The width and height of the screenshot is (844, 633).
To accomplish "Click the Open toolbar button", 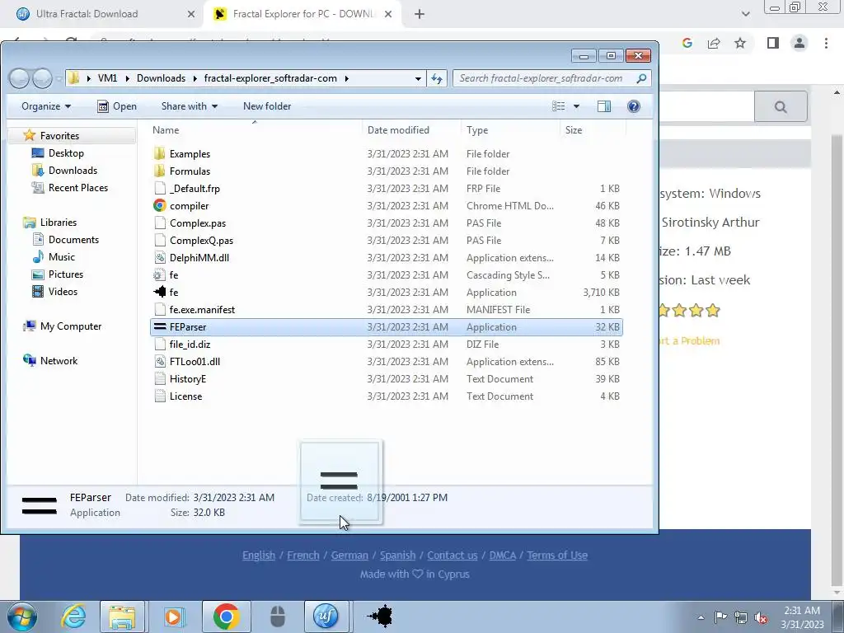I will click(x=117, y=106).
